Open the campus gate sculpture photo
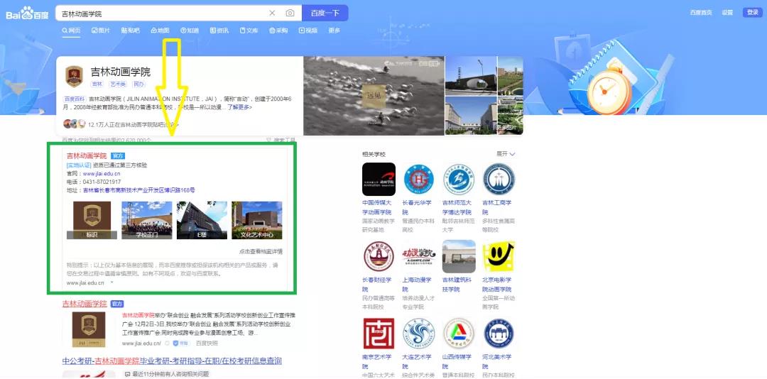The height and width of the screenshot is (379, 767). pos(471,76)
